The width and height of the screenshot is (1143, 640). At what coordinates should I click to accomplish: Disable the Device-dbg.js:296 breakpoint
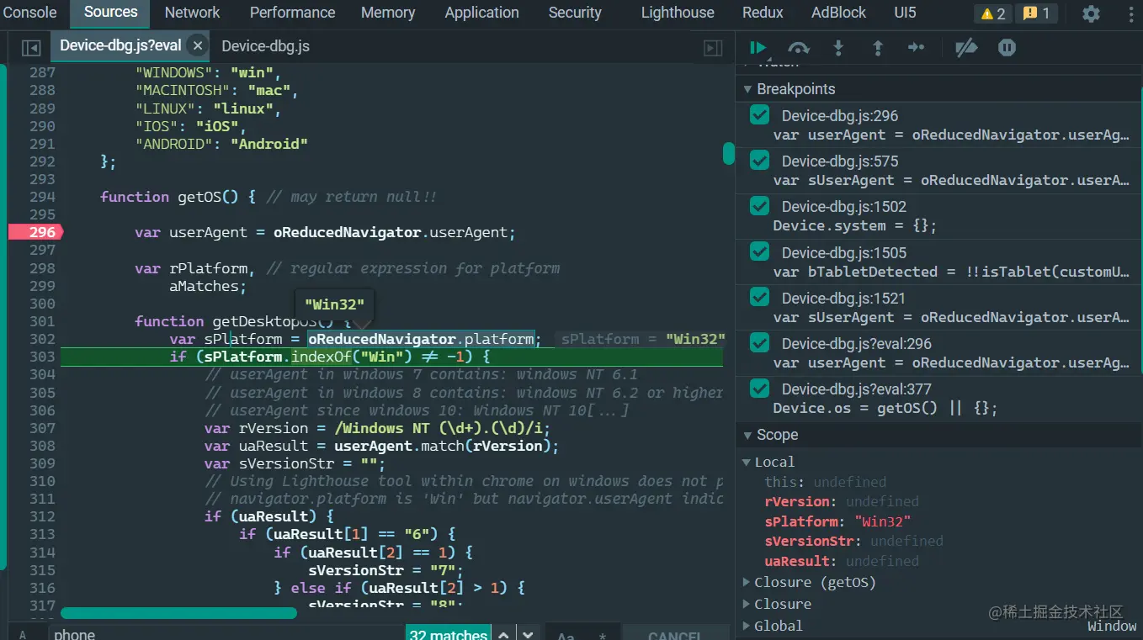coord(760,115)
